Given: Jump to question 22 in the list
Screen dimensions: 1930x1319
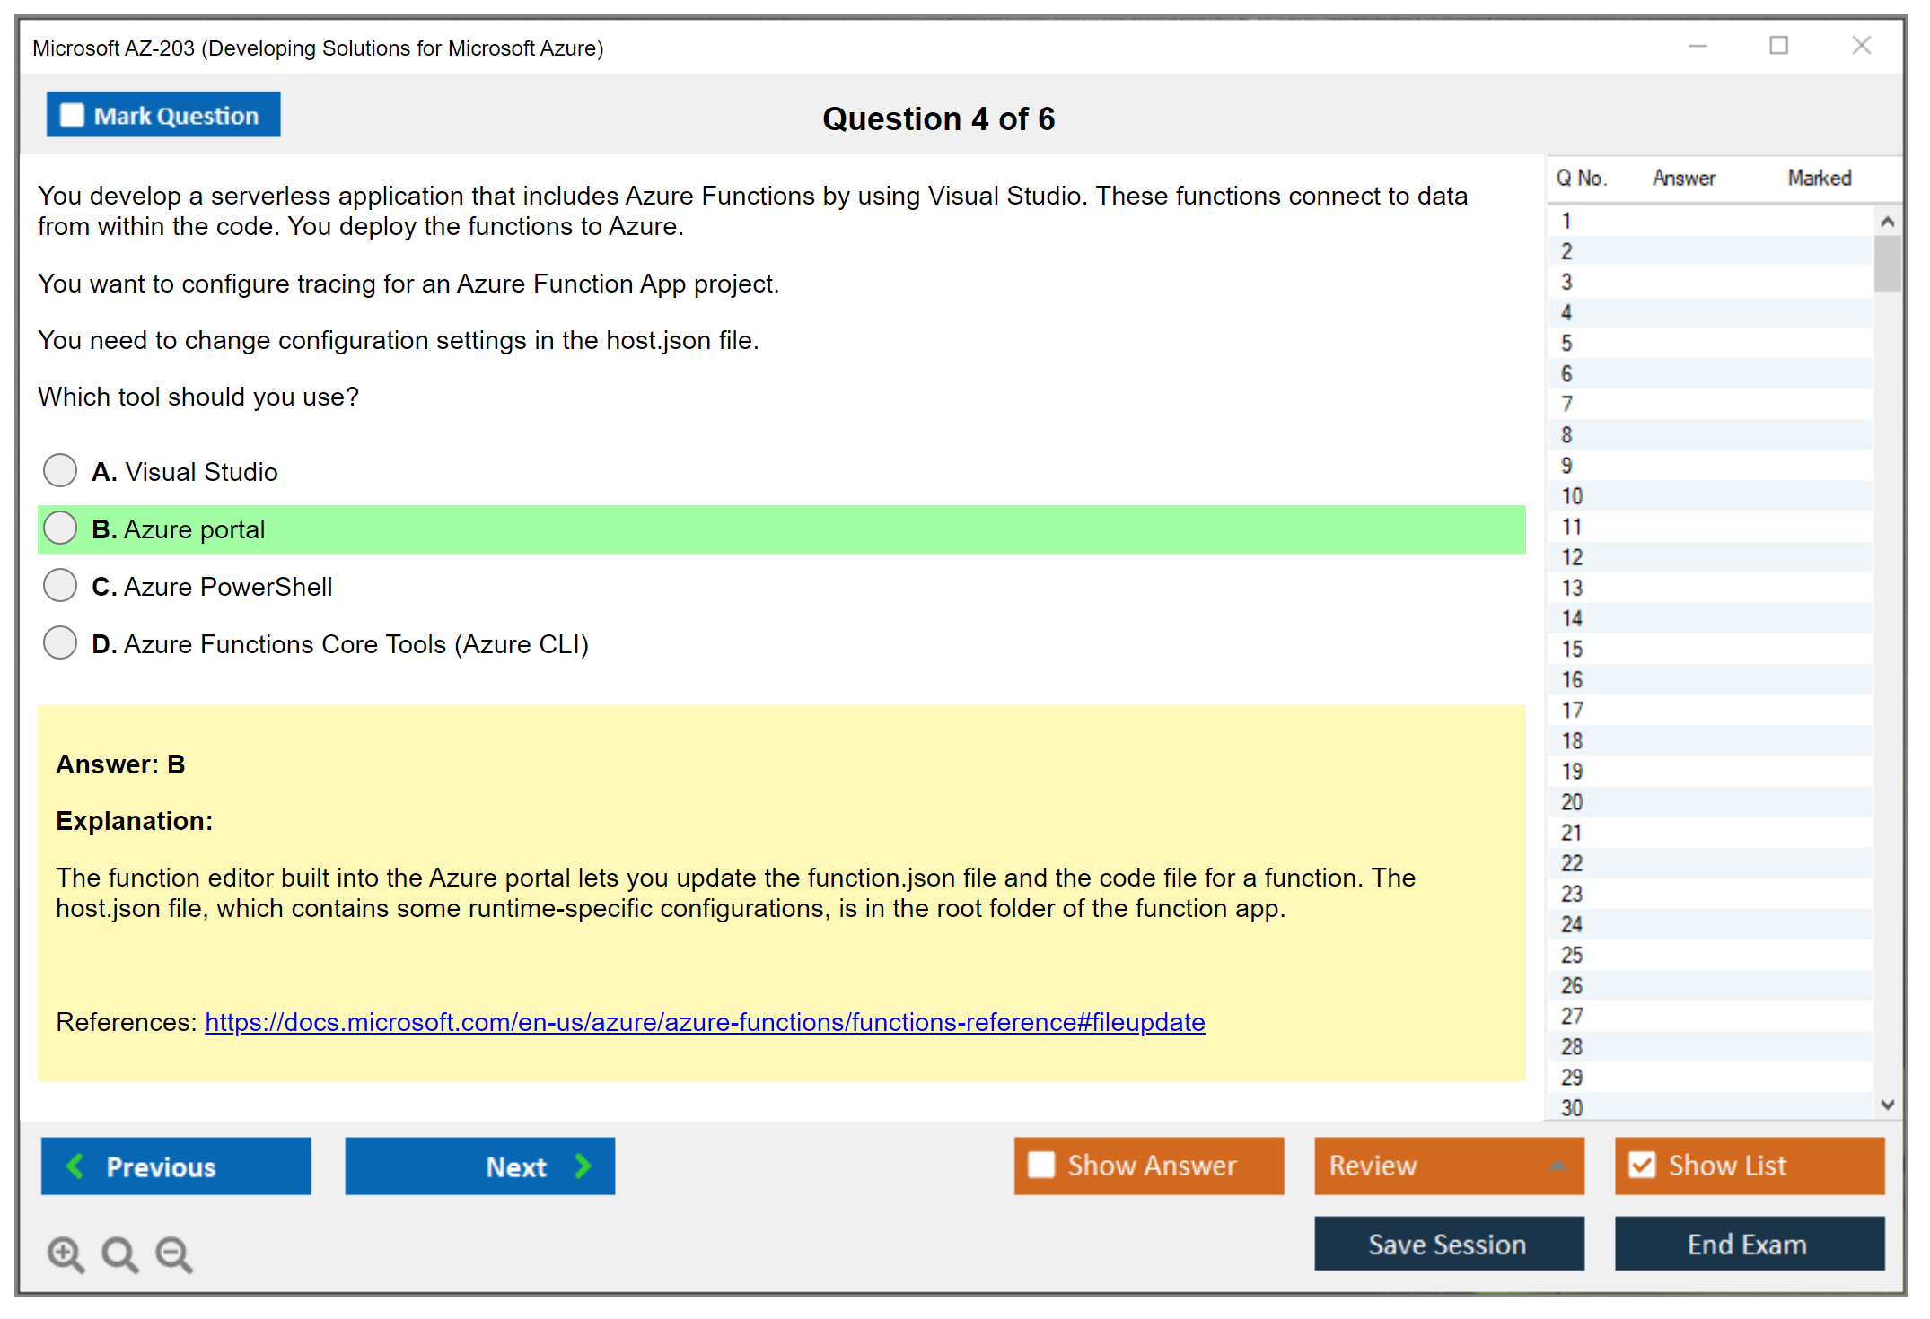Looking at the screenshot, I should point(1572,863).
